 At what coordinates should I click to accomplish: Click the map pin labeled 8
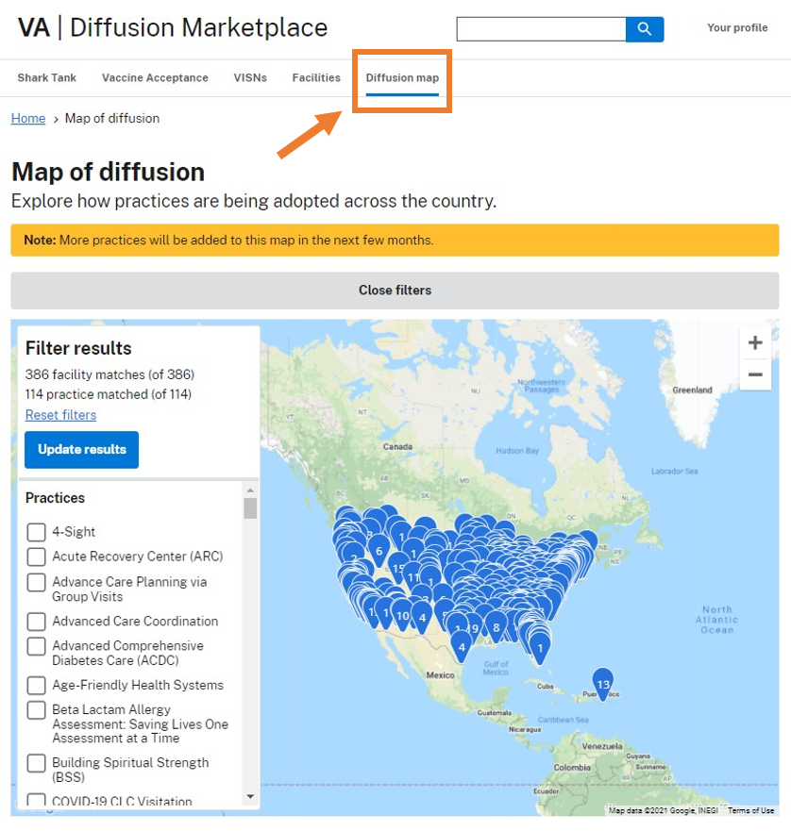(x=496, y=627)
